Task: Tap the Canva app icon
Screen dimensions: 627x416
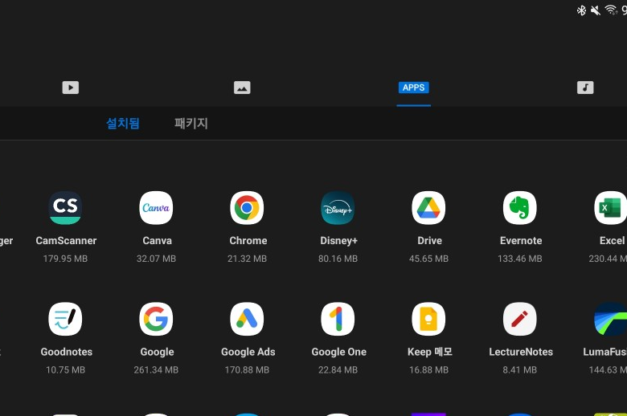Action: 156,208
